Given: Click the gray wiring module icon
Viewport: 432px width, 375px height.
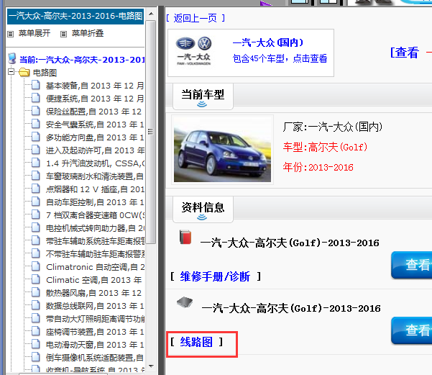Looking at the screenshot, I should [185, 302].
